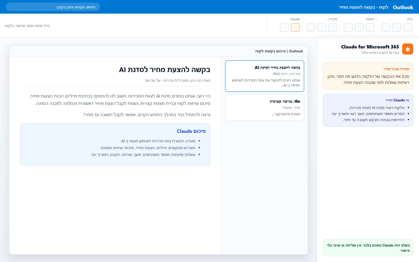The image size is (419, 262).
Task: Click the sender איתי · אתמול in email list
Action: tap(291, 108)
